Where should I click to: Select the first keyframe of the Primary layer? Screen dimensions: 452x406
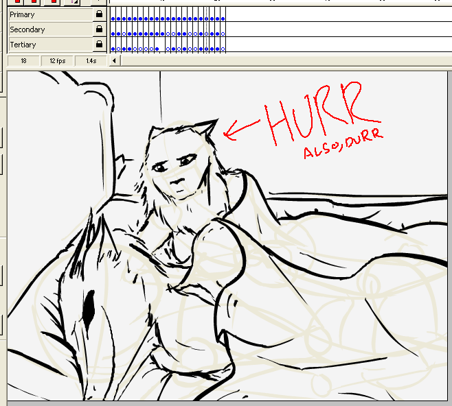tap(113, 17)
